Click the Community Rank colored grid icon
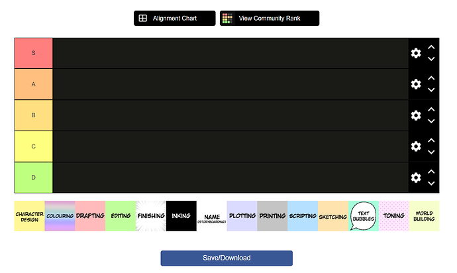The image size is (457, 273). [x=227, y=19]
